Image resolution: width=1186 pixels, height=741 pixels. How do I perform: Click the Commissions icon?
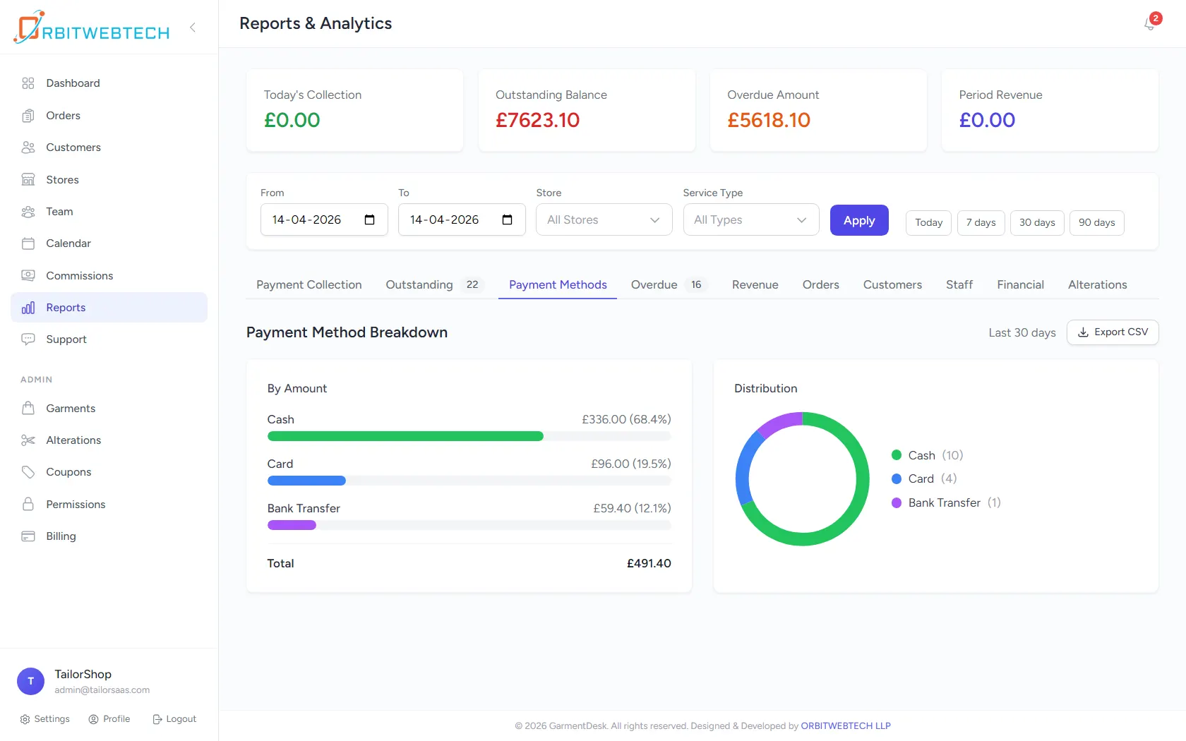[x=28, y=276]
